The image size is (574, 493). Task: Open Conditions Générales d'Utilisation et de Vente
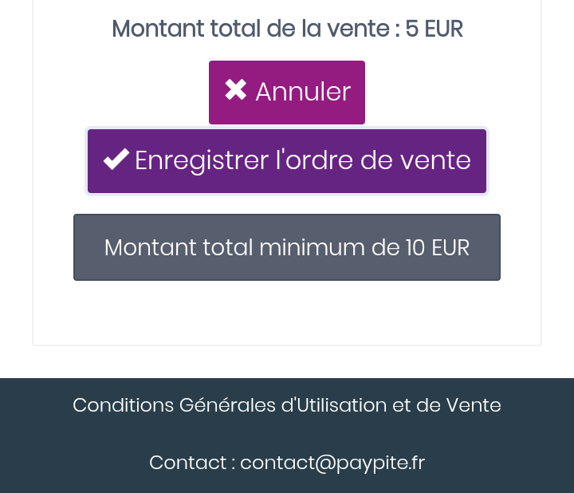click(287, 405)
